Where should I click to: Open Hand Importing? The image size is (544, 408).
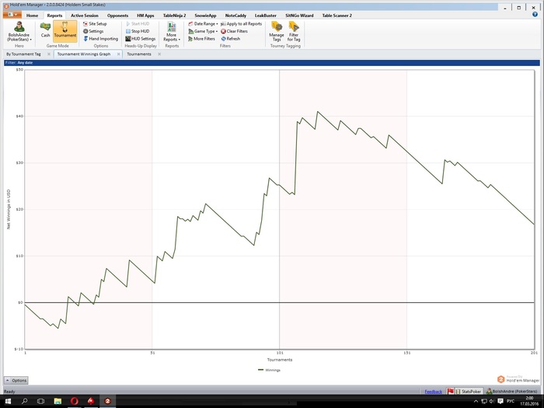(100, 39)
